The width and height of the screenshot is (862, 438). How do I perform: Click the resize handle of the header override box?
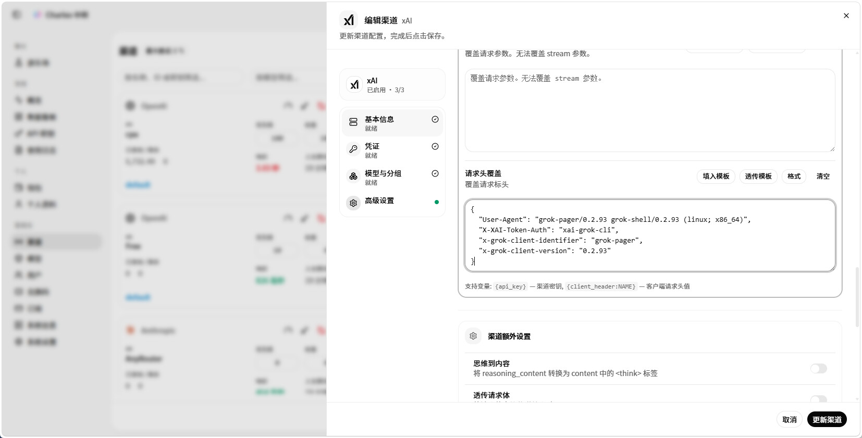tap(832, 268)
